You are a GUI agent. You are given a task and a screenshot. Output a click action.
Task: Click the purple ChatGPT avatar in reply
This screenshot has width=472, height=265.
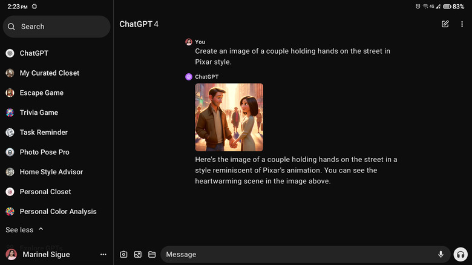pyautogui.click(x=189, y=77)
